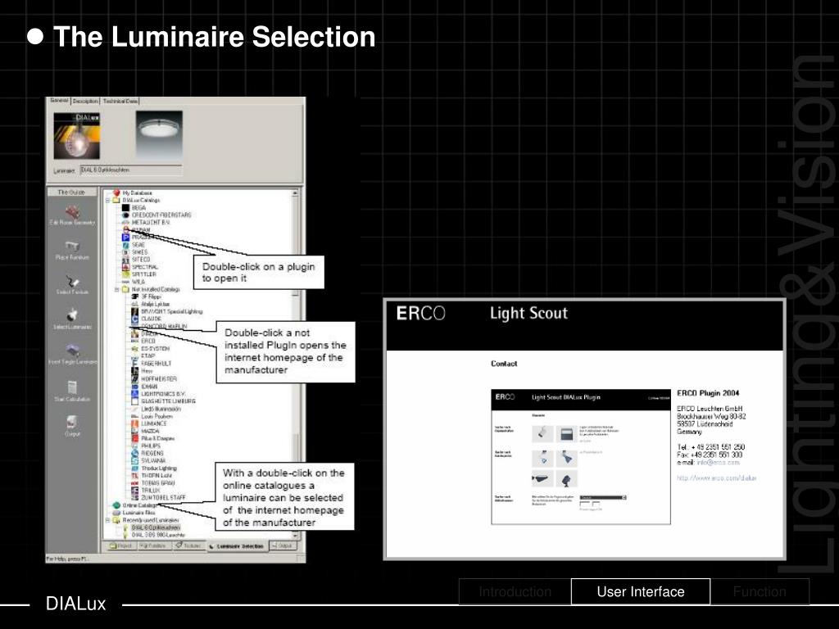Image resolution: width=839 pixels, height=629 pixels.
Task: Select the SYLVANIA tree entry
Action: tap(153, 460)
